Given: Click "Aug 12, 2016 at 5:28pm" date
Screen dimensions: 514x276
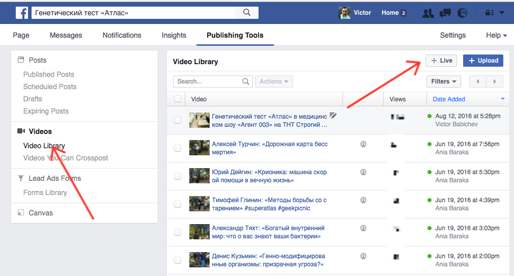Looking at the screenshot, I should (x=468, y=116).
